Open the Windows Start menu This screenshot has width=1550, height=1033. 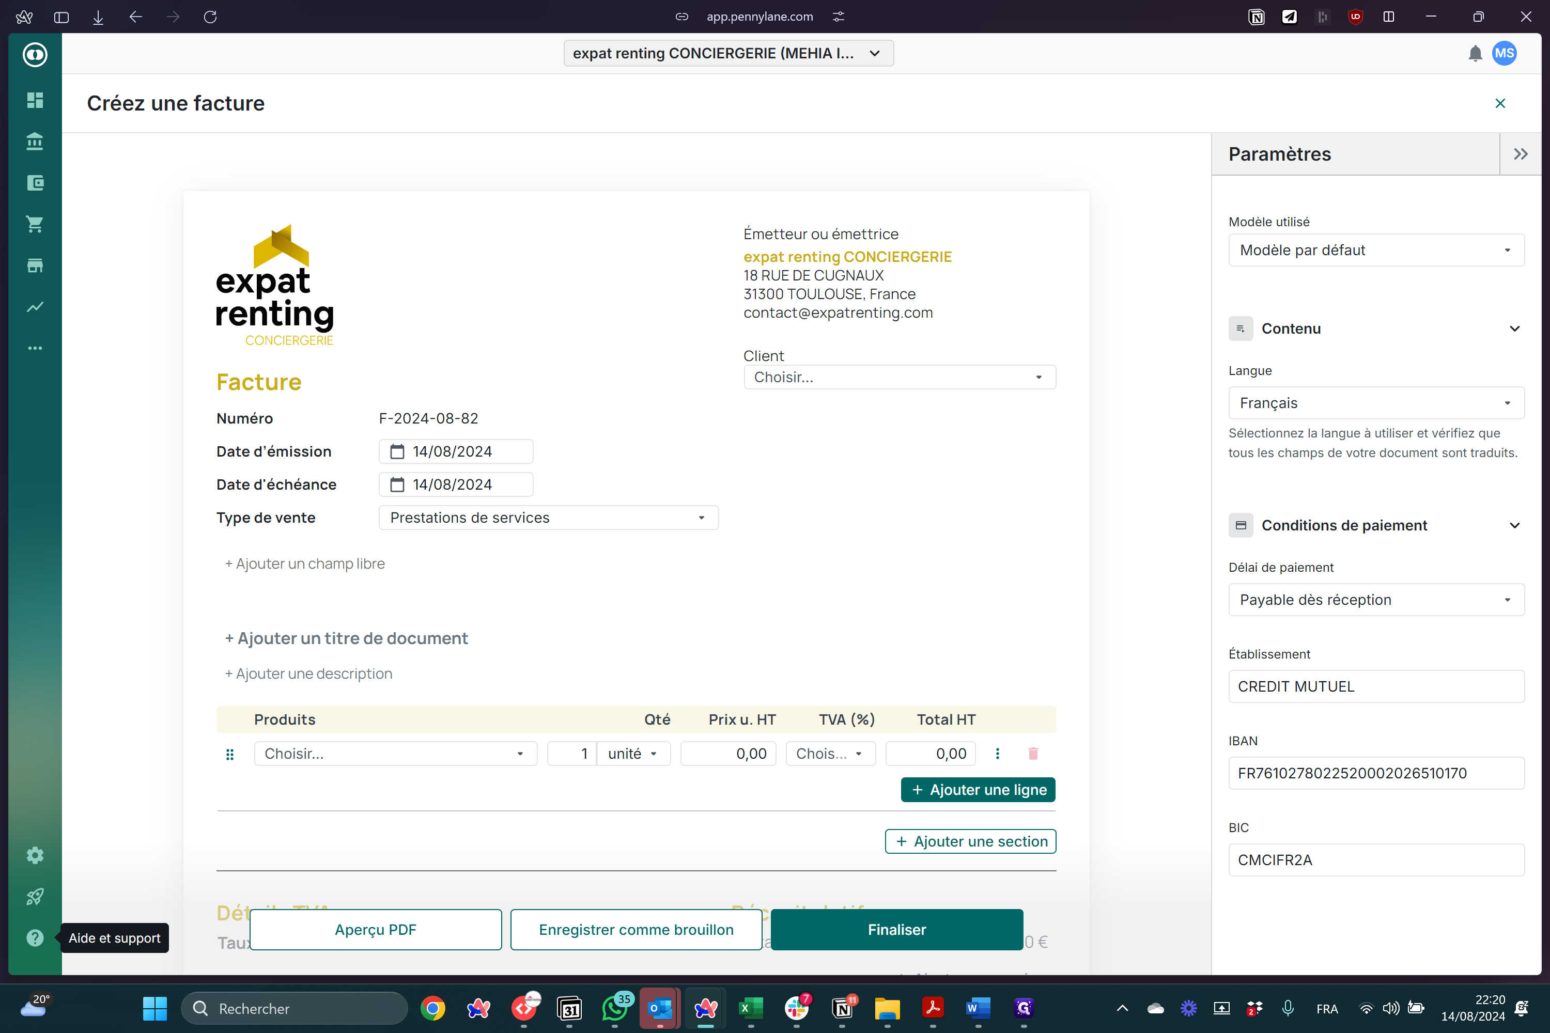click(155, 1009)
